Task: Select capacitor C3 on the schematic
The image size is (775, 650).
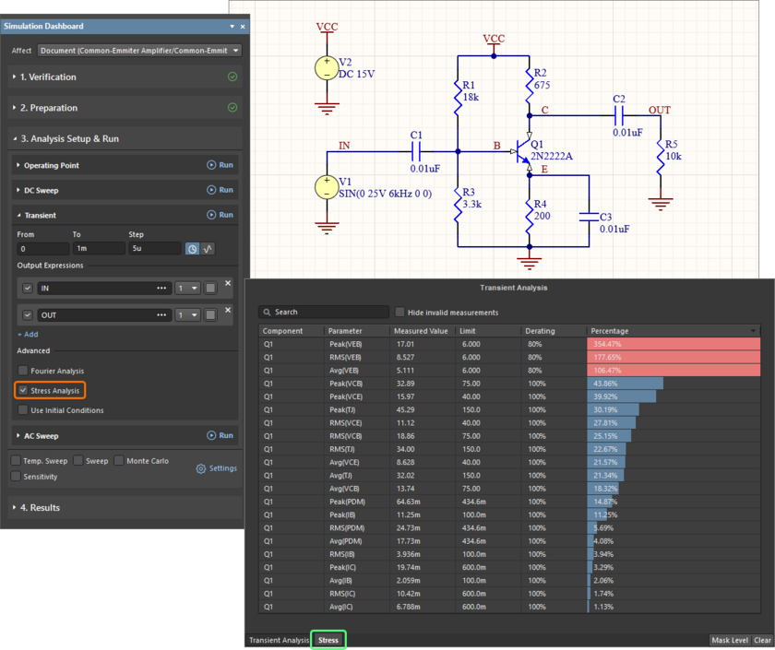Action: point(589,217)
